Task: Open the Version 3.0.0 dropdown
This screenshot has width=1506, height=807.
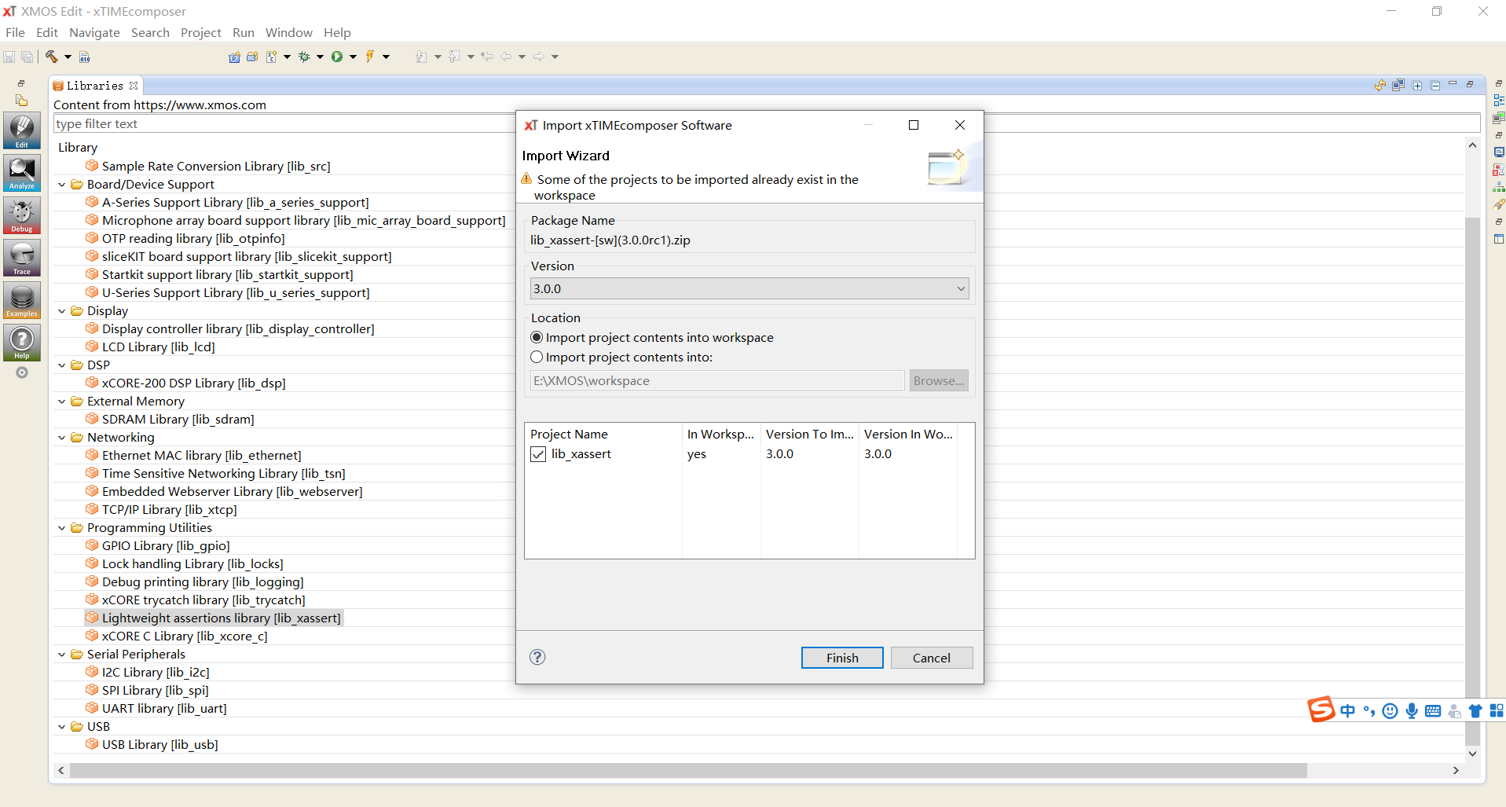Action: point(749,288)
